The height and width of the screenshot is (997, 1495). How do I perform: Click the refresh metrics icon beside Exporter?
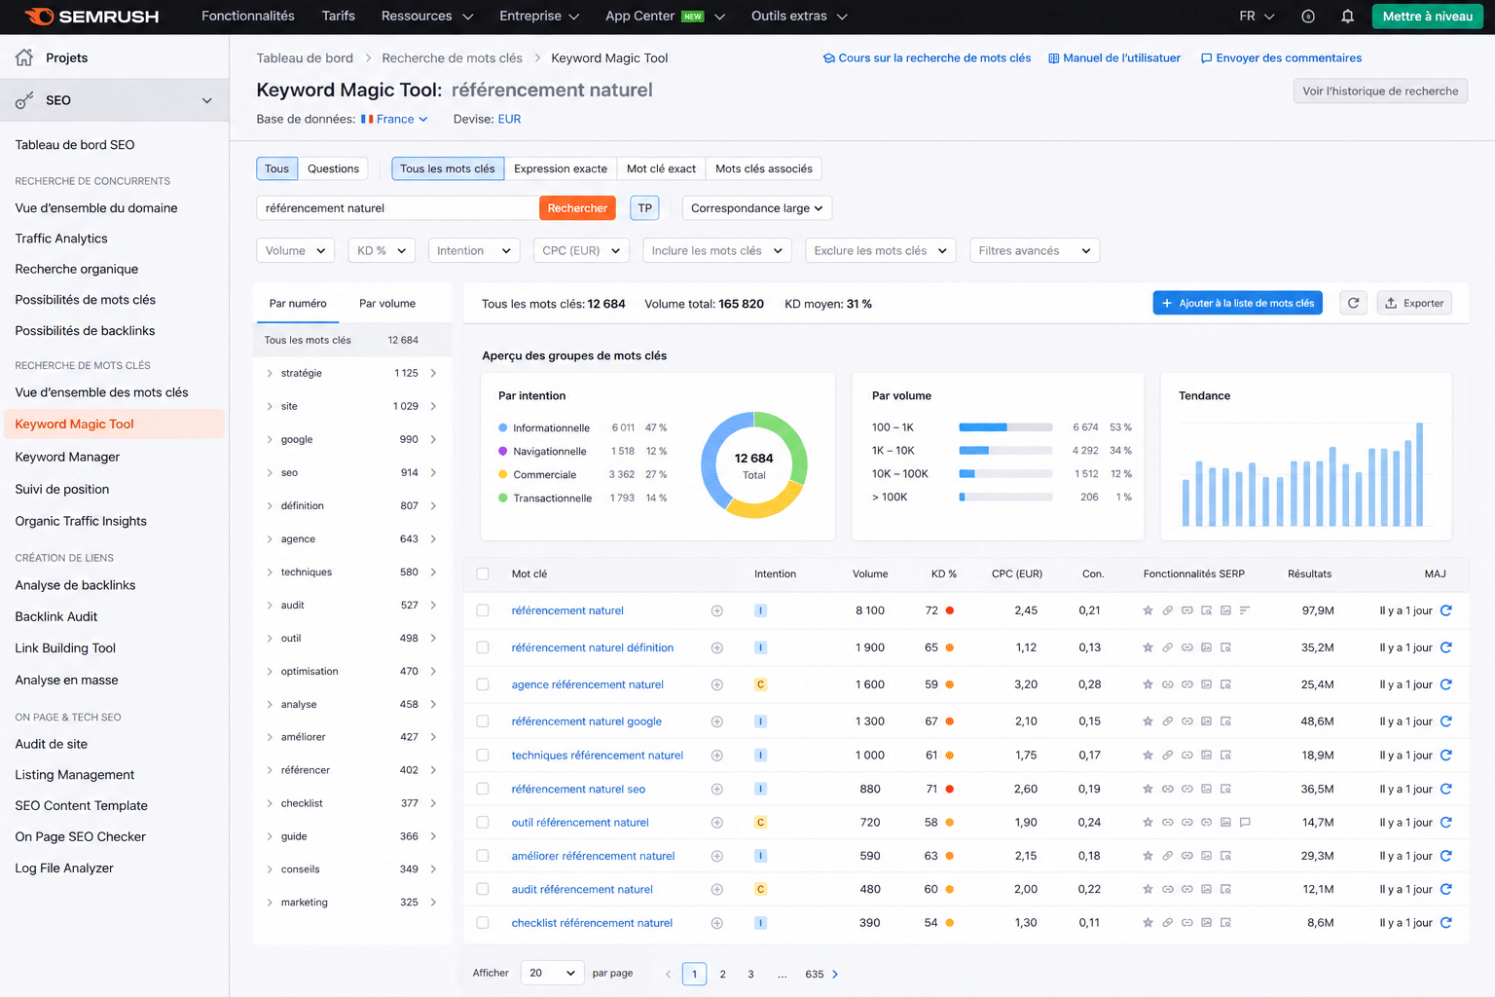coord(1353,303)
